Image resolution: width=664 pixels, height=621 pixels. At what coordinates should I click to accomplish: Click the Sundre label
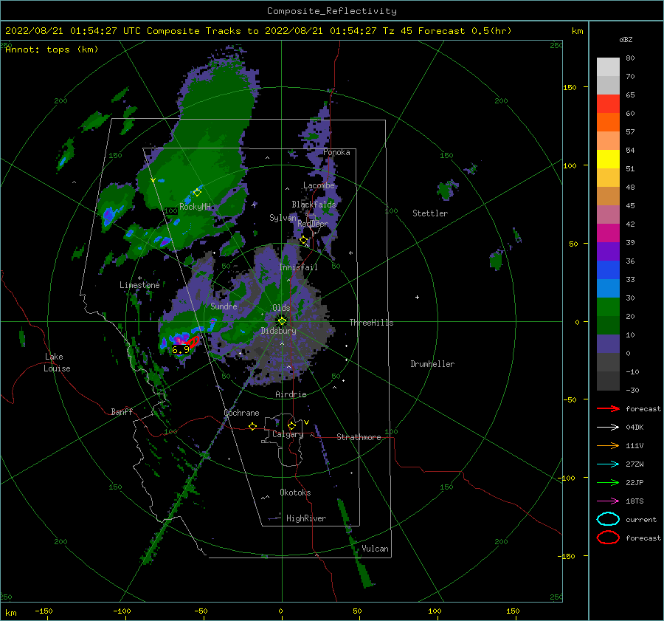(224, 306)
